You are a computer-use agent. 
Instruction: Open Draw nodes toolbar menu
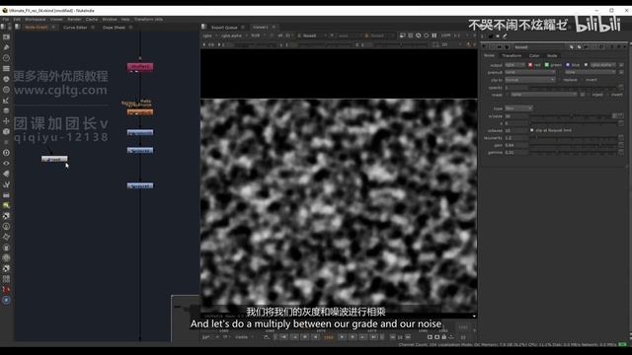pyautogui.click(x=6, y=47)
